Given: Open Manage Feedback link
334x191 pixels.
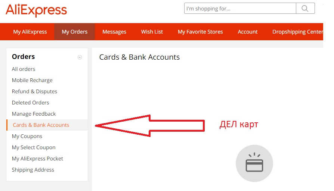Looking at the screenshot, I should [34, 114].
